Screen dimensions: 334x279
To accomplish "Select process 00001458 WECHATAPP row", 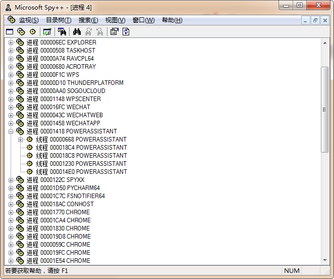I will (x=63, y=123).
